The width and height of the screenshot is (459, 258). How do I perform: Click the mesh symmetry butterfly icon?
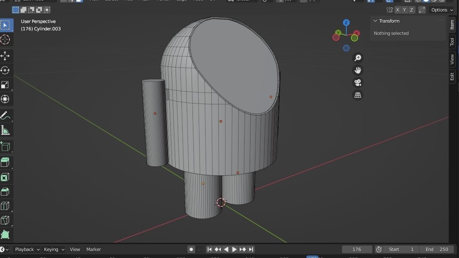tap(389, 10)
